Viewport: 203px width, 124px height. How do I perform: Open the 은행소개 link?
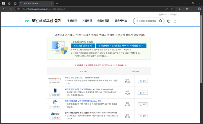[x=163, y=14]
